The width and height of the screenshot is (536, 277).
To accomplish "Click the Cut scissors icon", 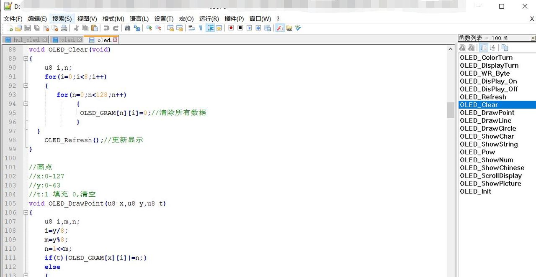I will click(x=76, y=28).
